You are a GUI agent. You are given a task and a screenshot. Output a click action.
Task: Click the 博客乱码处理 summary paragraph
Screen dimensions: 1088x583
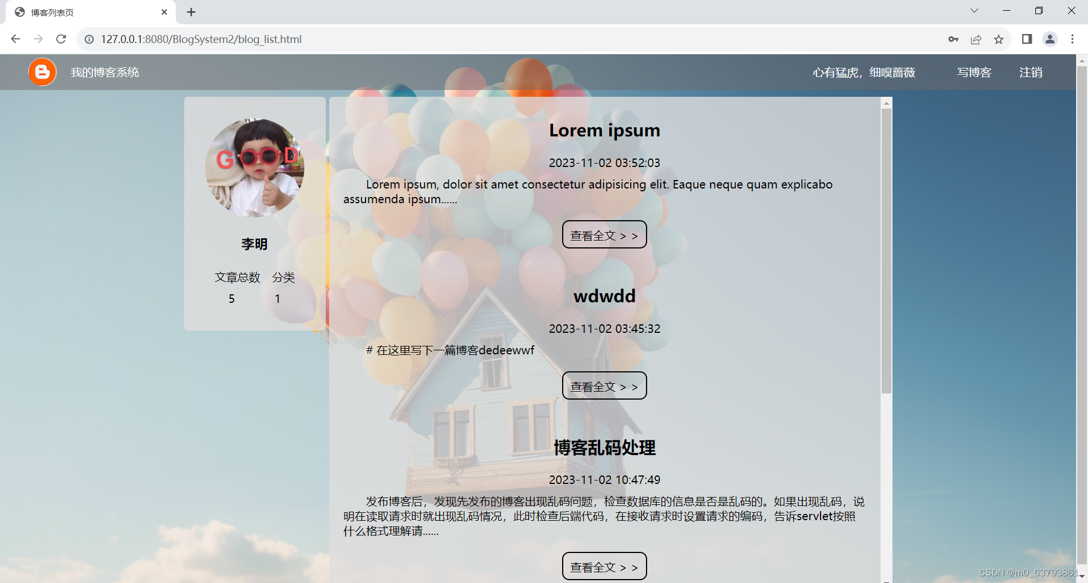pos(604,516)
